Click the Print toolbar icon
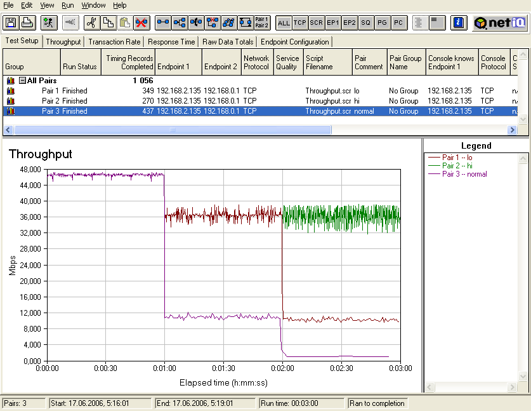Screen dimensions: 531x411 [27, 23]
